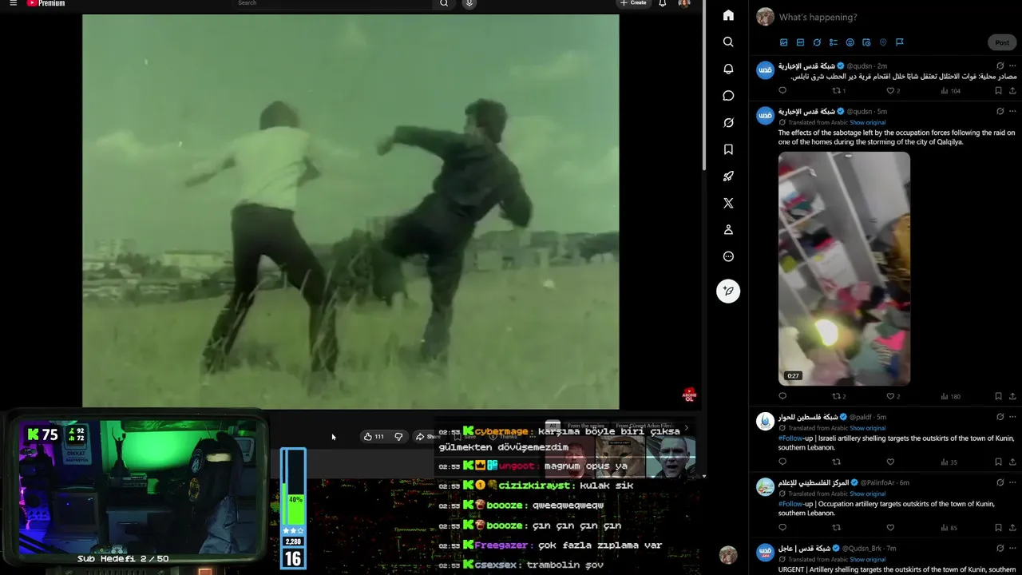Focus the YouTube search field
The width and height of the screenshot is (1022, 575).
pyautogui.click(x=333, y=3)
